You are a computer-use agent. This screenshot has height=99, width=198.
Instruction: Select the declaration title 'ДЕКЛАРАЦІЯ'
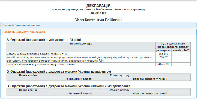pos(98,6)
